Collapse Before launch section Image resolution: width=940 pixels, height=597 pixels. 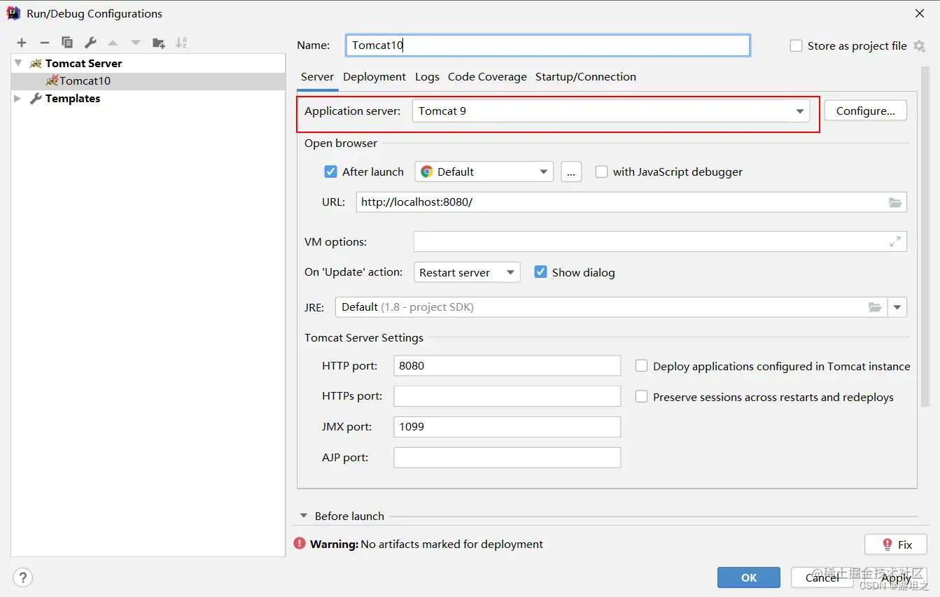304,516
